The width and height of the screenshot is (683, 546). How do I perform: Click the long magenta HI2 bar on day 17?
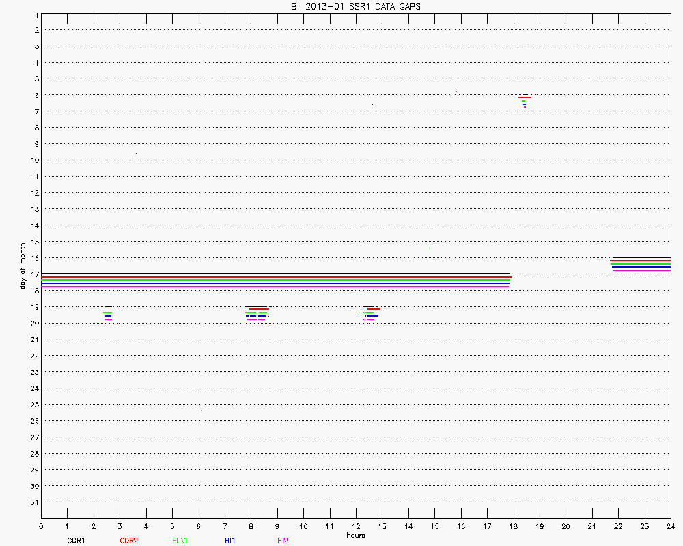[273, 287]
